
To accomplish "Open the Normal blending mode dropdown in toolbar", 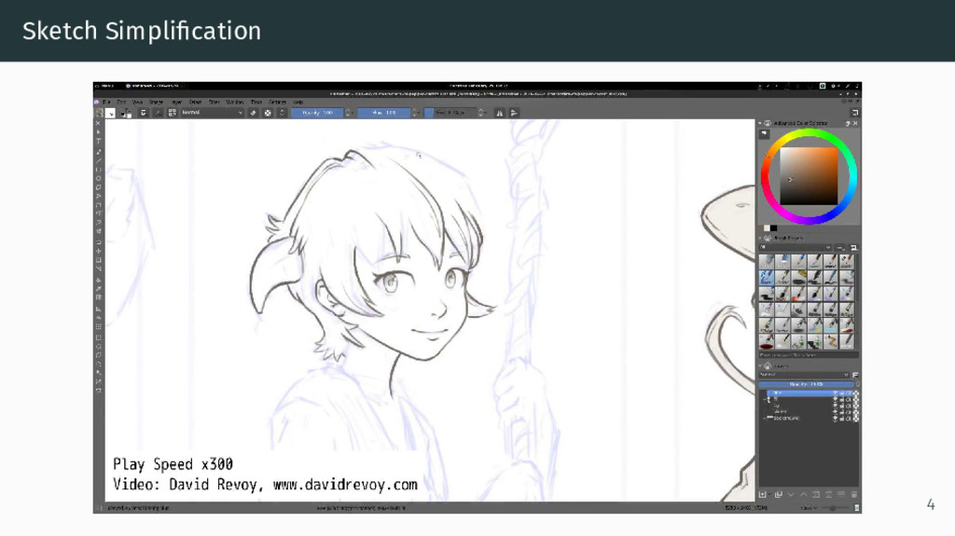I will (212, 113).
